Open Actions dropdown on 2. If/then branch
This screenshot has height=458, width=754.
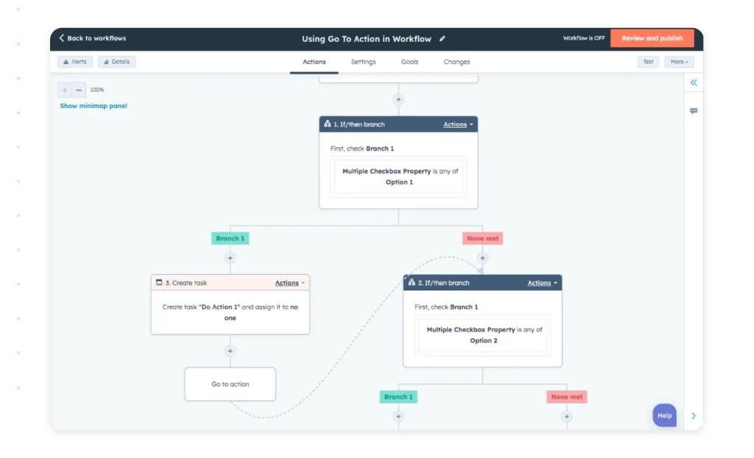point(542,283)
